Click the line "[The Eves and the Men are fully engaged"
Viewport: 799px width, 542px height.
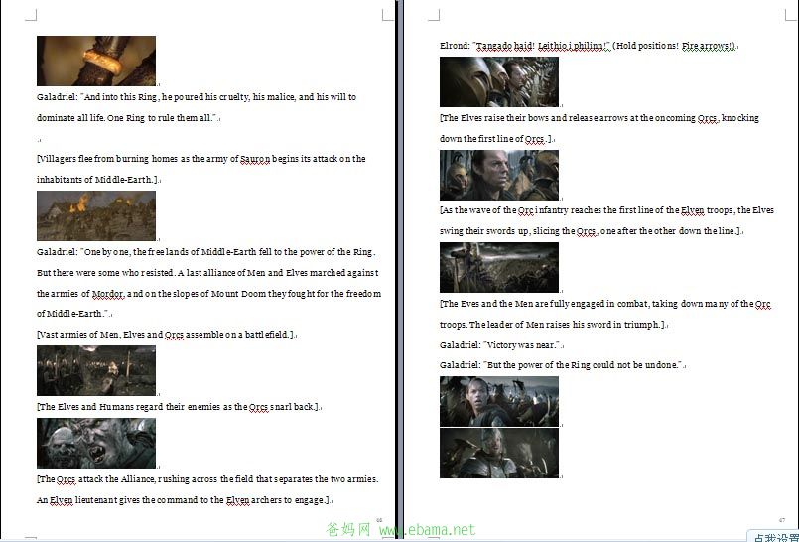(x=605, y=304)
